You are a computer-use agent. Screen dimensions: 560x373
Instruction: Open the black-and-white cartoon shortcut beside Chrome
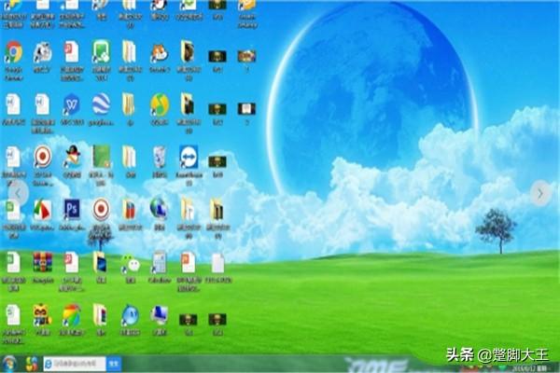click(x=43, y=52)
